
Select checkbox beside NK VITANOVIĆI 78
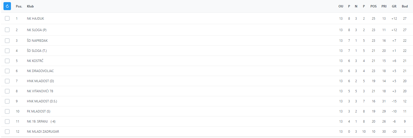7,91
